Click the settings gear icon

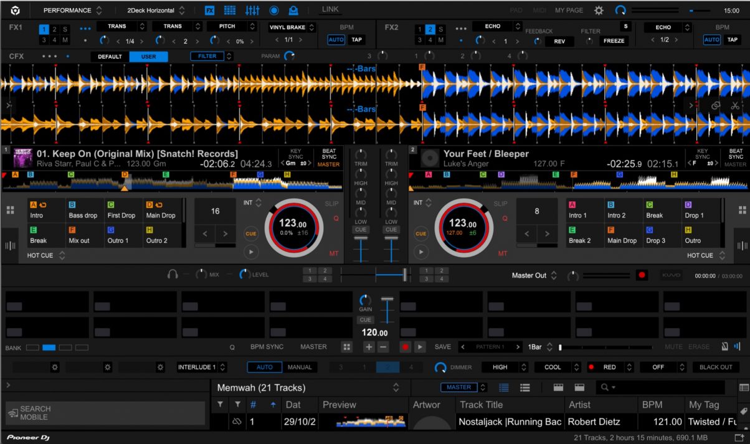(598, 10)
